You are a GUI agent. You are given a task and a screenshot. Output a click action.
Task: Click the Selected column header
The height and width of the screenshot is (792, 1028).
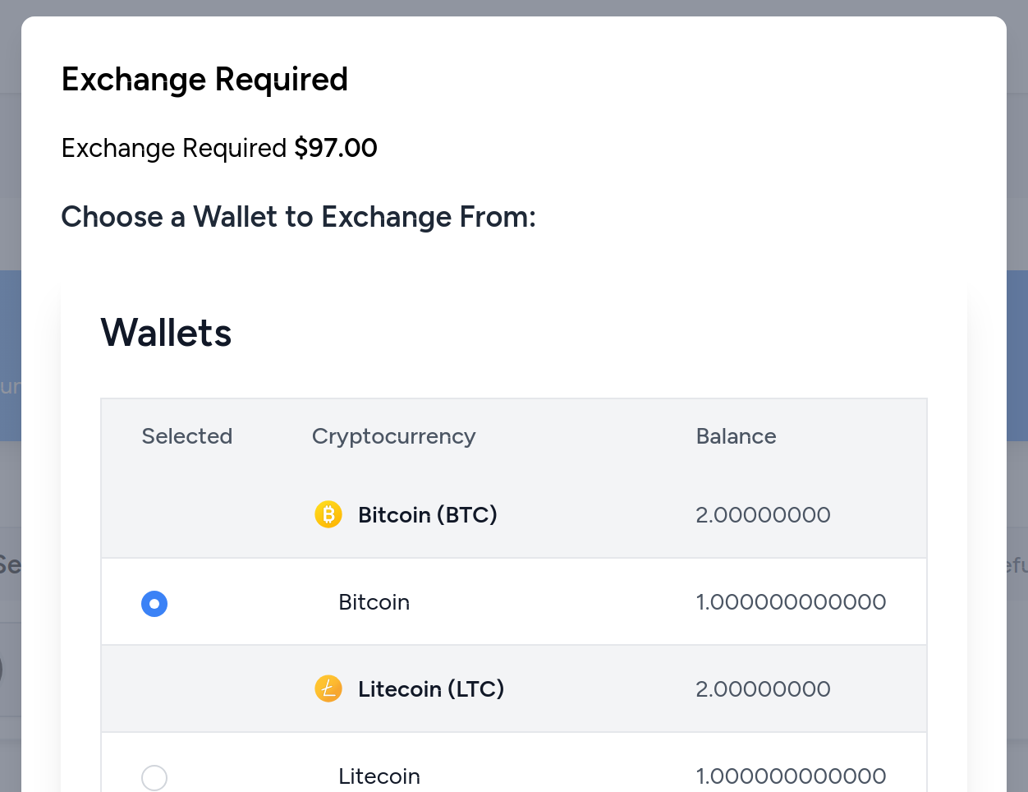click(x=187, y=436)
